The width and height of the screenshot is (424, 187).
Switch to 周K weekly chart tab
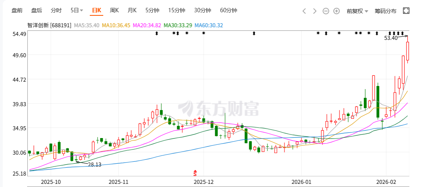tap(114, 11)
